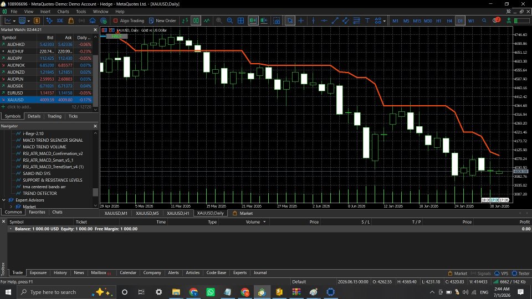Image resolution: width=532 pixels, height=299 pixels.
Task: Open the Insert menu
Action: tap(45, 12)
